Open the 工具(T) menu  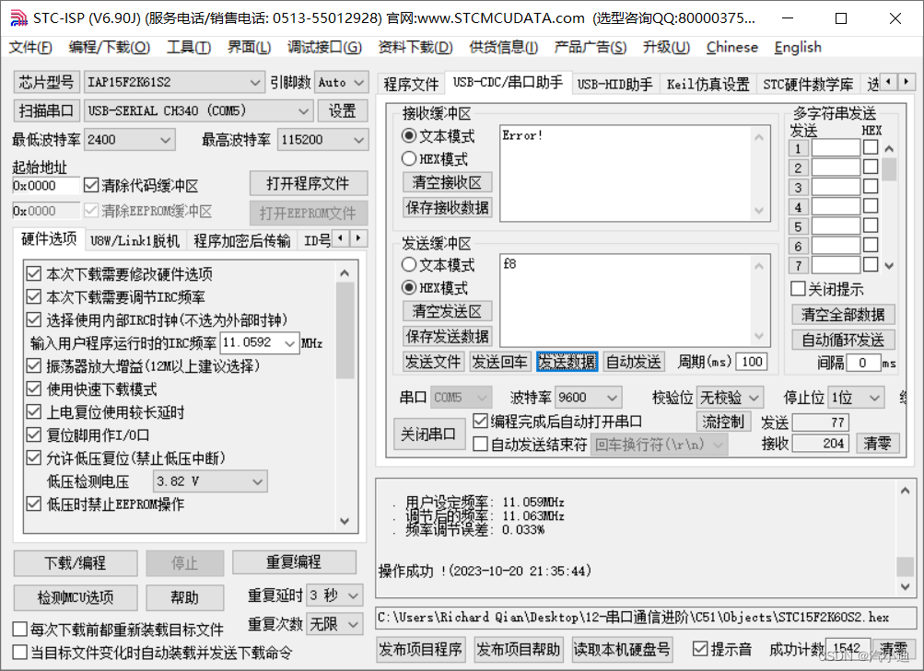pyautogui.click(x=189, y=47)
